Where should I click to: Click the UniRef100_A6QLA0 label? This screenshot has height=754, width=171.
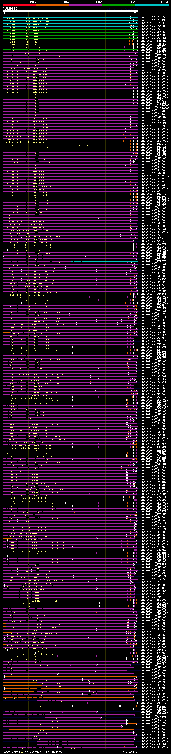[x=153, y=120]
